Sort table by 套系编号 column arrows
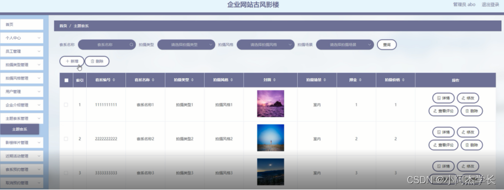Screen dimensions: 504x190 tap(114, 80)
